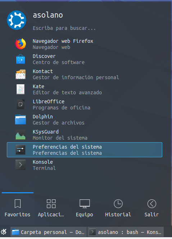Click 'Gestor de información personal' description
The image size is (172, 239).
76,77
